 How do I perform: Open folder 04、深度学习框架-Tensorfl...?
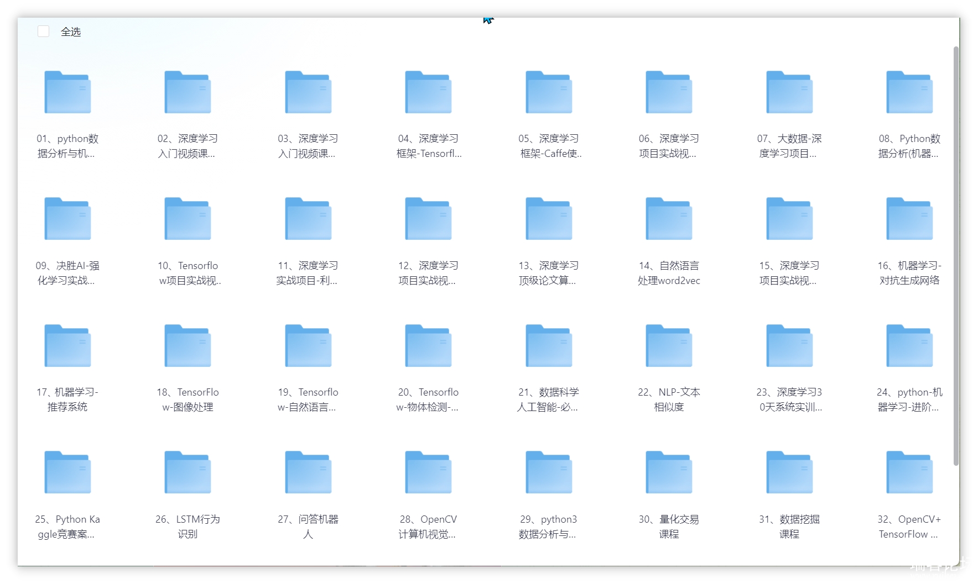click(x=428, y=92)
